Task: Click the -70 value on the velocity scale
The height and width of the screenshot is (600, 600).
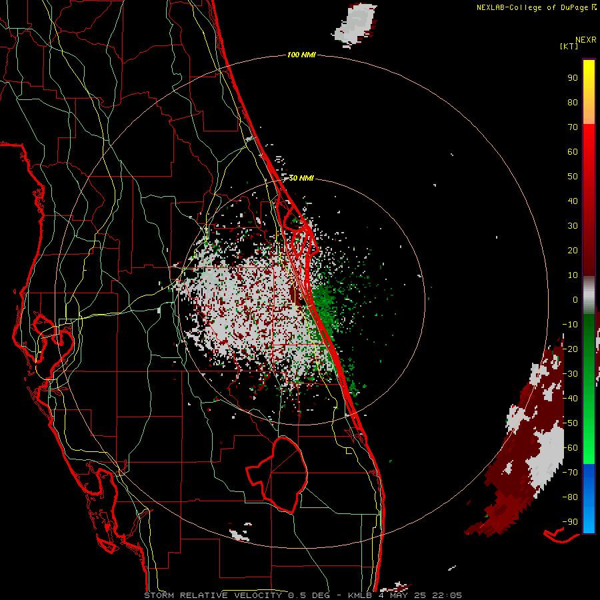Action: coord(570,473)
